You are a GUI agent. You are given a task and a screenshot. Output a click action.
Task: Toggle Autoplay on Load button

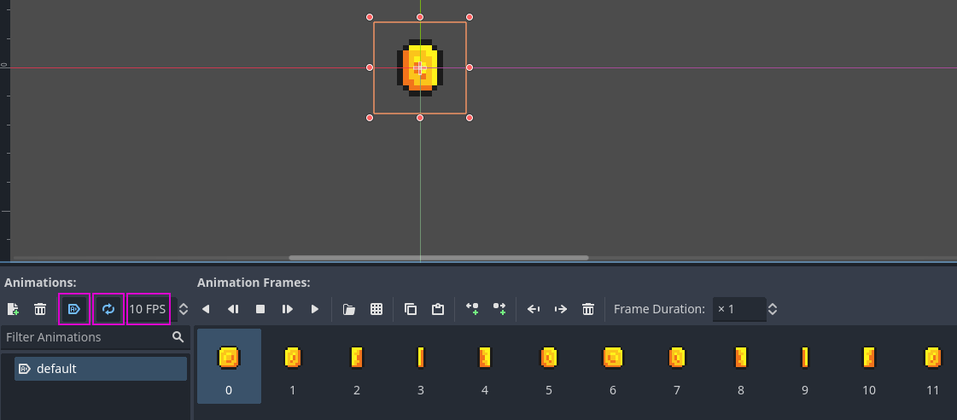pyautogui.click(x=73, y=309)
